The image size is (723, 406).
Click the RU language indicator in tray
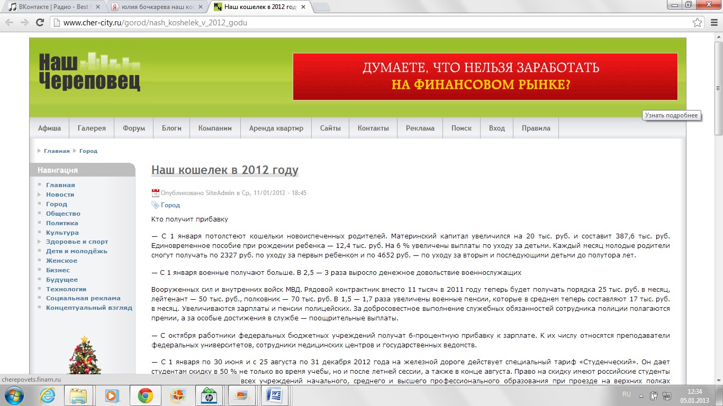coord(627,394)
